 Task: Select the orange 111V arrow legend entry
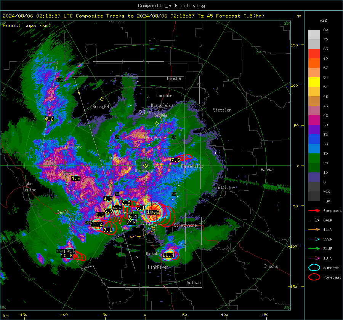[x=314, y=229]
